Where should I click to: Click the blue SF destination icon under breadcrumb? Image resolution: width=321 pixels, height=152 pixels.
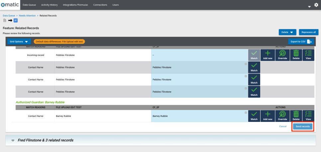click(x=16, y=21)
